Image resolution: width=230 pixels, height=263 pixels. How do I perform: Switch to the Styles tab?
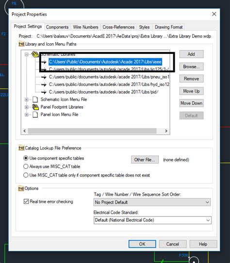coord(144,27)
